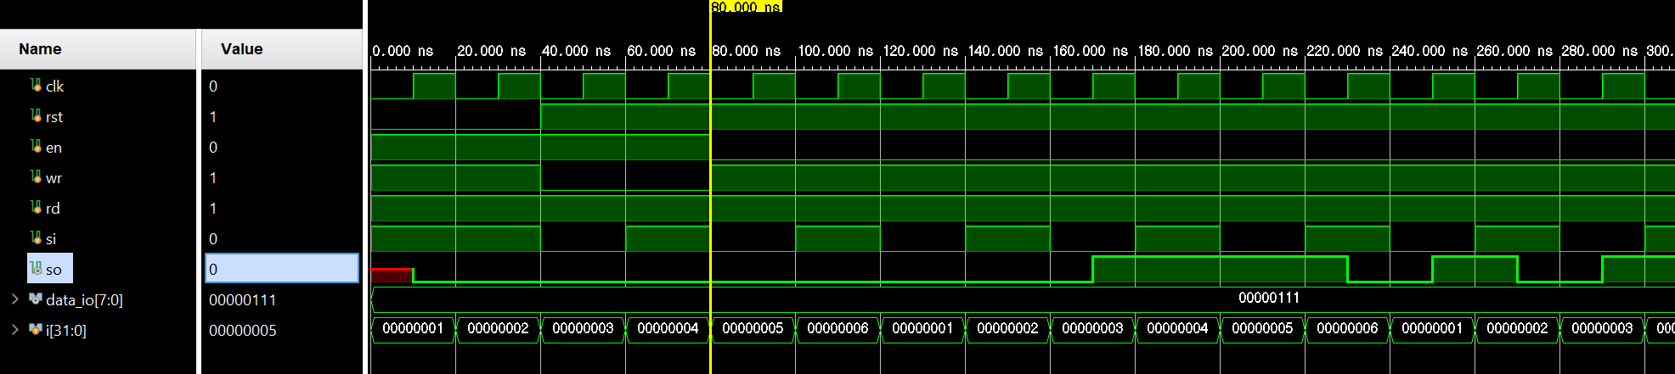Click i waveform segment 00000006 at 100 ns

click(837, 328)
